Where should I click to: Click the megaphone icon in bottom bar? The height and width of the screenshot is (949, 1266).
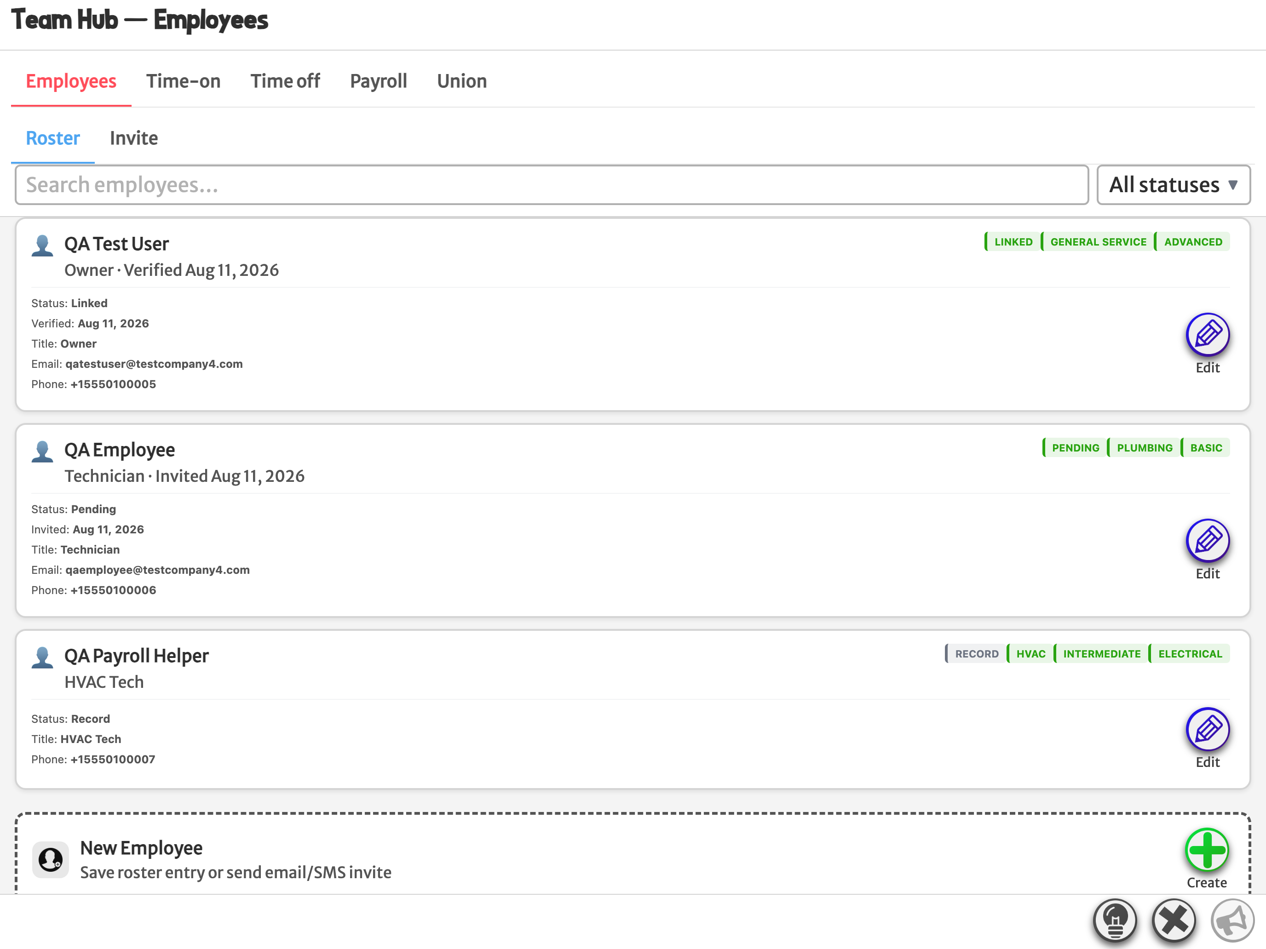click(1232, 921)
